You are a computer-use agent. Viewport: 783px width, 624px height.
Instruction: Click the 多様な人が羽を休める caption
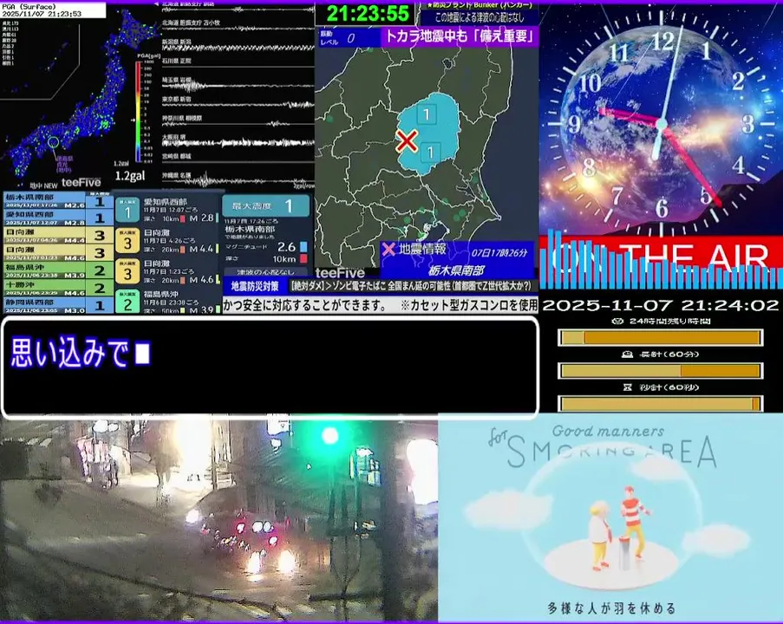coord(611,608)
